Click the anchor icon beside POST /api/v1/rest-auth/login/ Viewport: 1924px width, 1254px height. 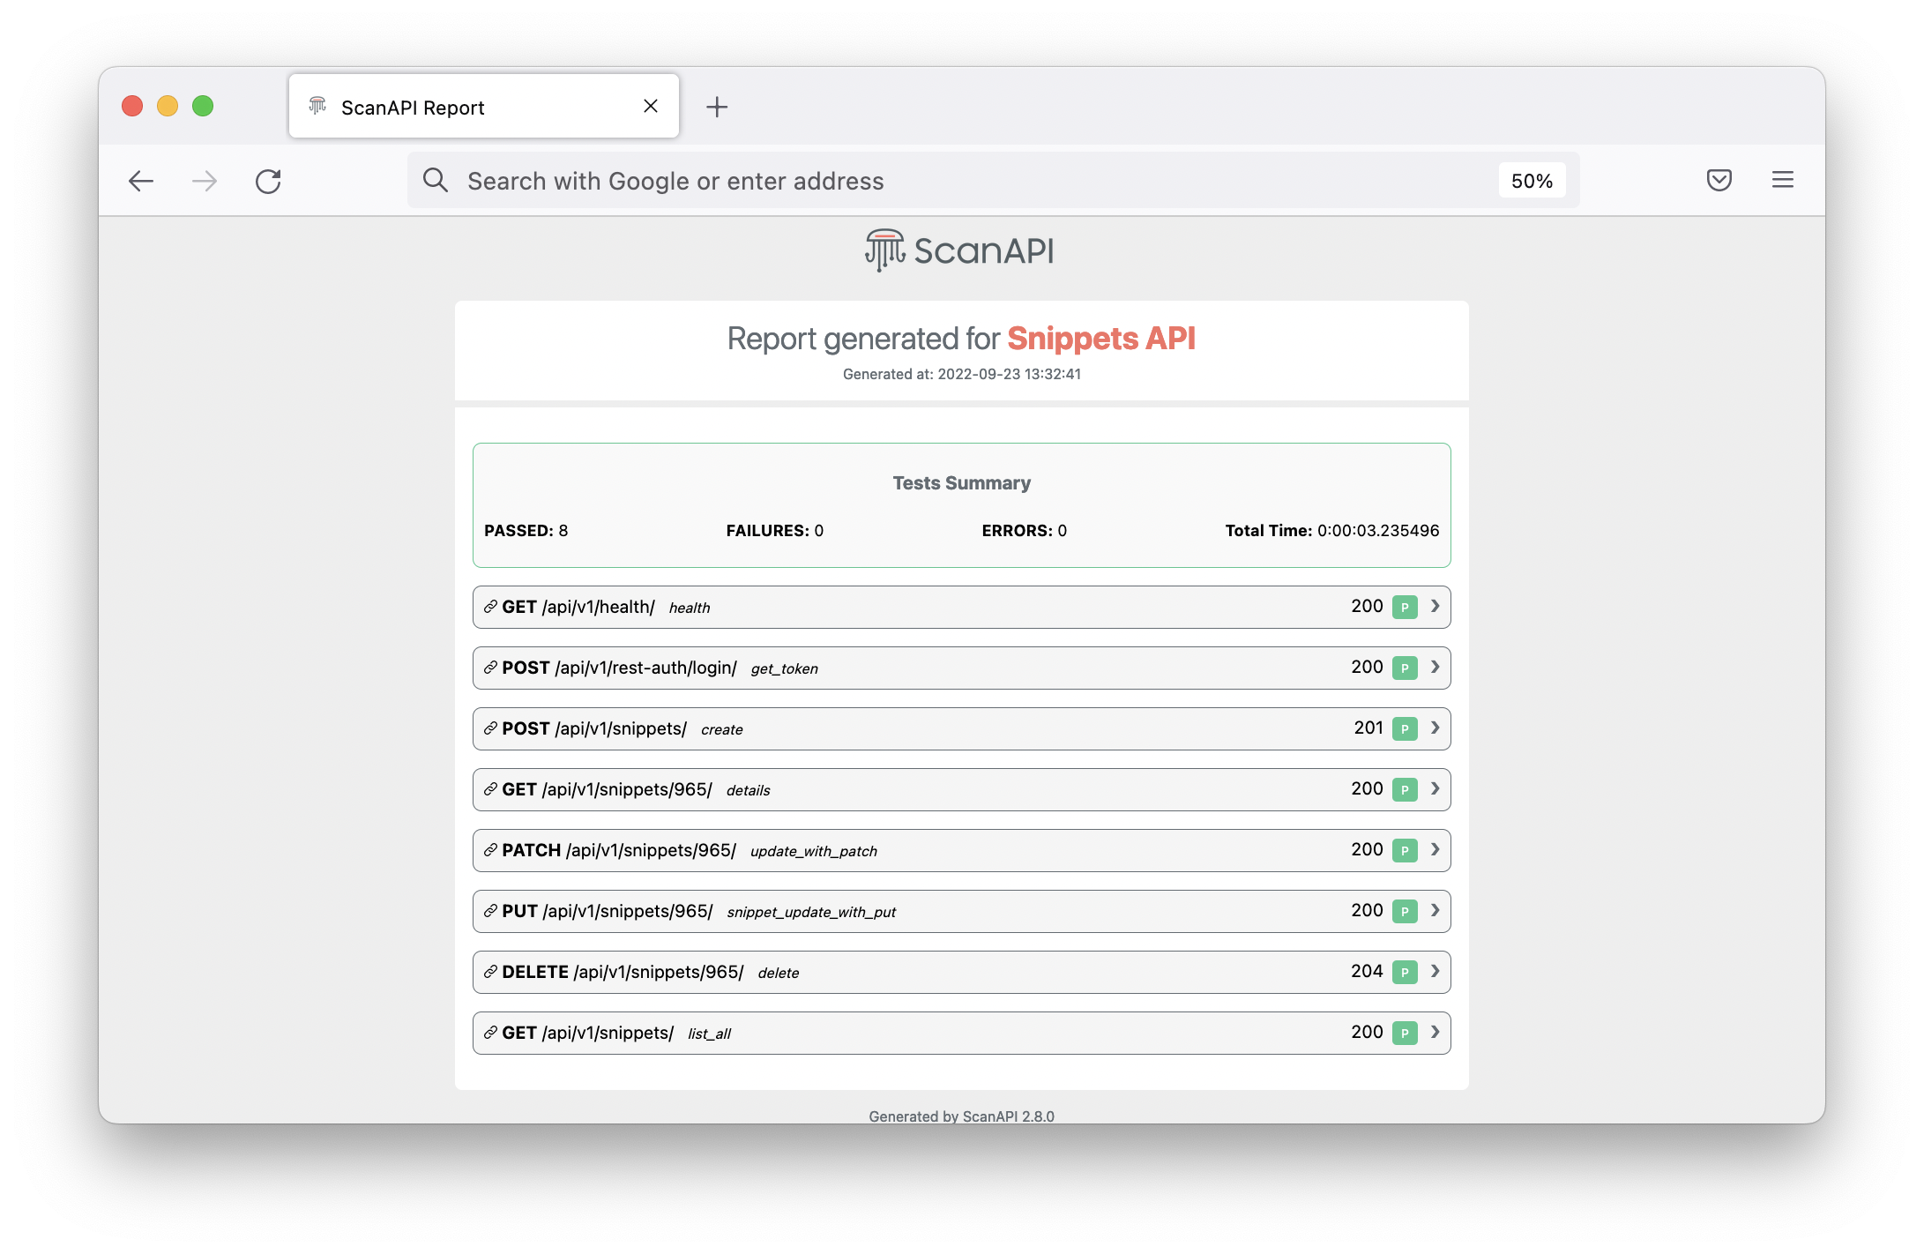coord(491,668)
